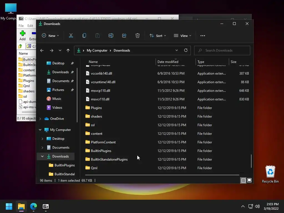Open the Windows Start menu
284x213 pixels.
[9, 206]
